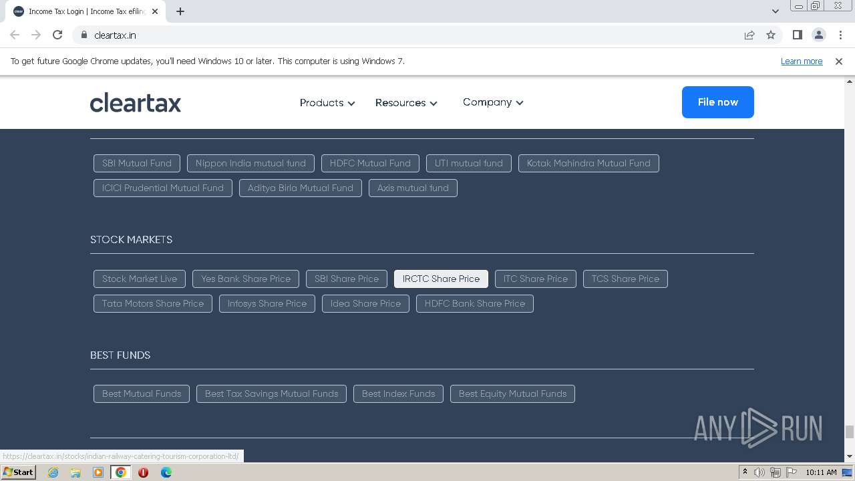The height and width of the screenshot is (481, 855).
Task: Launch Microsoft Edge from taskbar
Action: coord(166,472)
